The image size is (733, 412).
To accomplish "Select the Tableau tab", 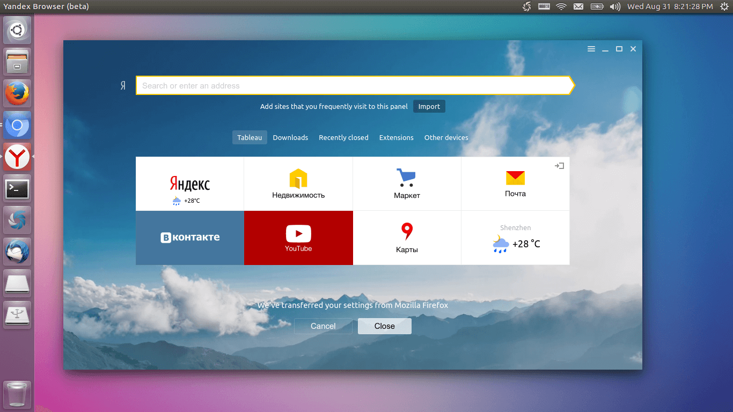I will (250, 137).
